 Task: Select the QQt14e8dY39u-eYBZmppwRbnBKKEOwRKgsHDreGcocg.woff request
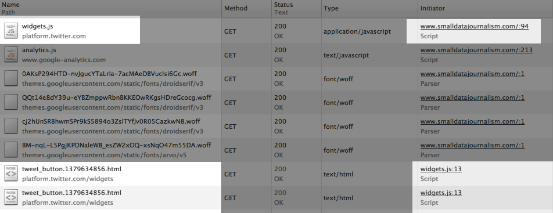(x=117, y=98)
